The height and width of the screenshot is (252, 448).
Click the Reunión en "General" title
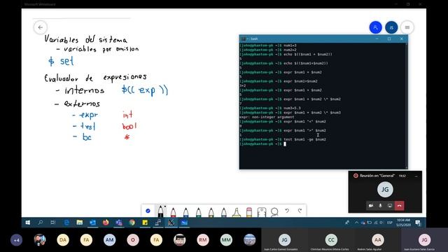click(x=377, y=176)
